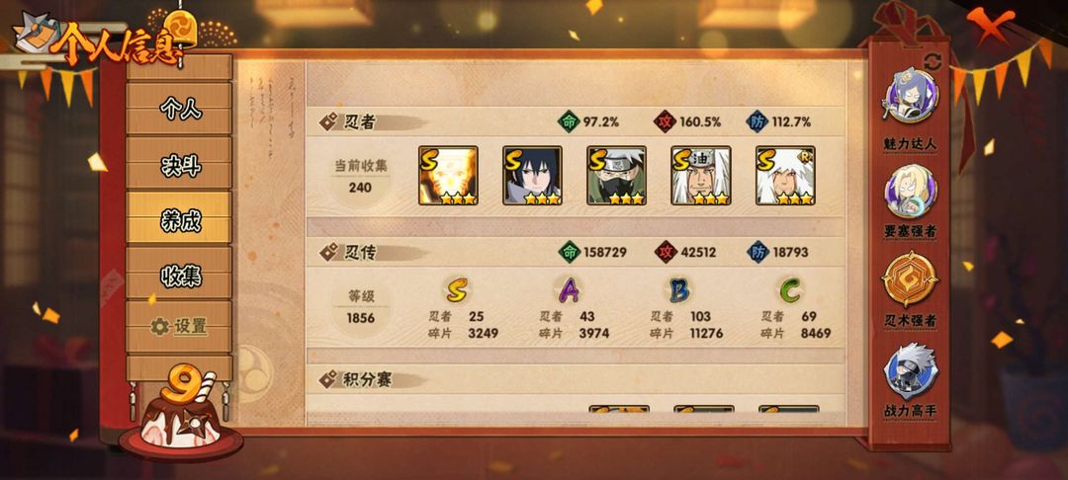Click the purple A grade rank icon
The width and height of the screenshot is (1068, 480).
point(568,291)
